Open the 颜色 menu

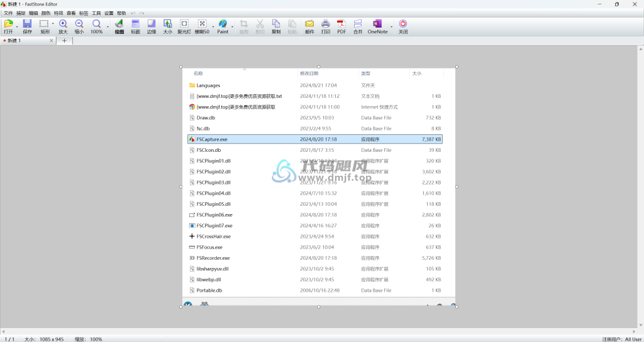[x=46, y=14]
